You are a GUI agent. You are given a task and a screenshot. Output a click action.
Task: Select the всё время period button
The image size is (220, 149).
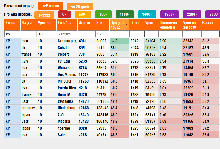click(x=51, y=6)
